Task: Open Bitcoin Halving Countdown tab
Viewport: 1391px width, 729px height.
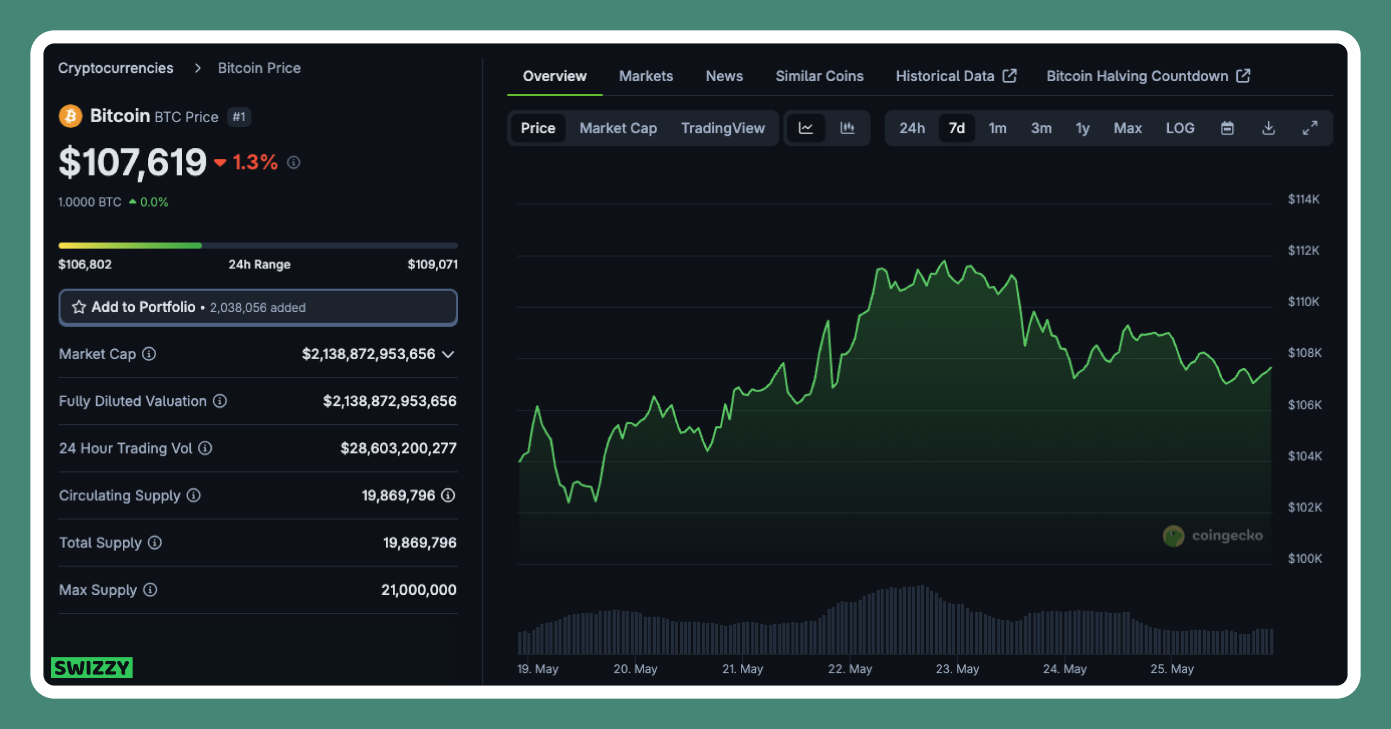Action: (1149, 76)
